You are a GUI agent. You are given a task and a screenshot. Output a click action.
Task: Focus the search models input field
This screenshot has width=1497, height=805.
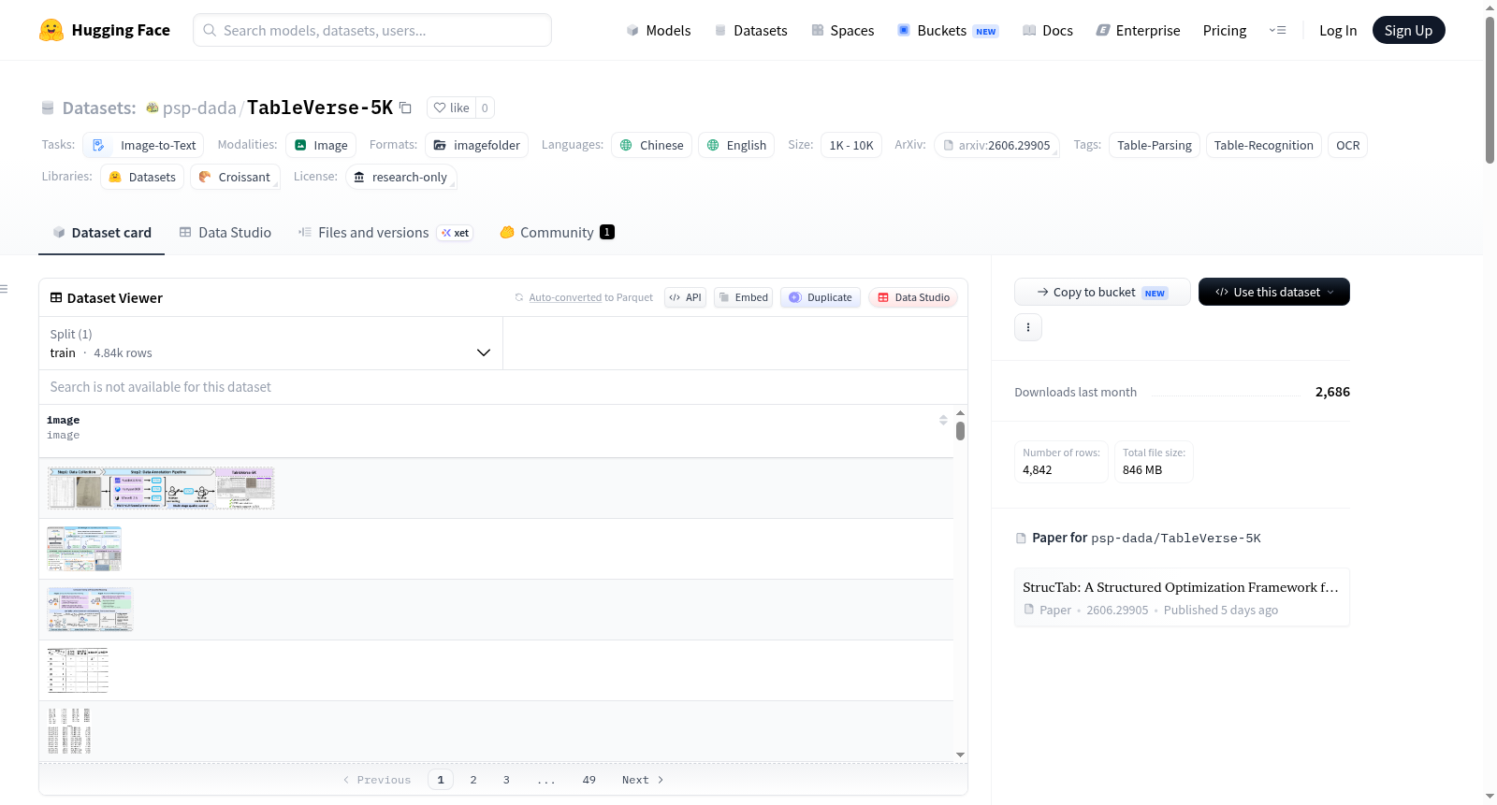tap(372, 30)
